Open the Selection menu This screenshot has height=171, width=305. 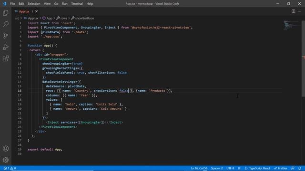[34, 4]
